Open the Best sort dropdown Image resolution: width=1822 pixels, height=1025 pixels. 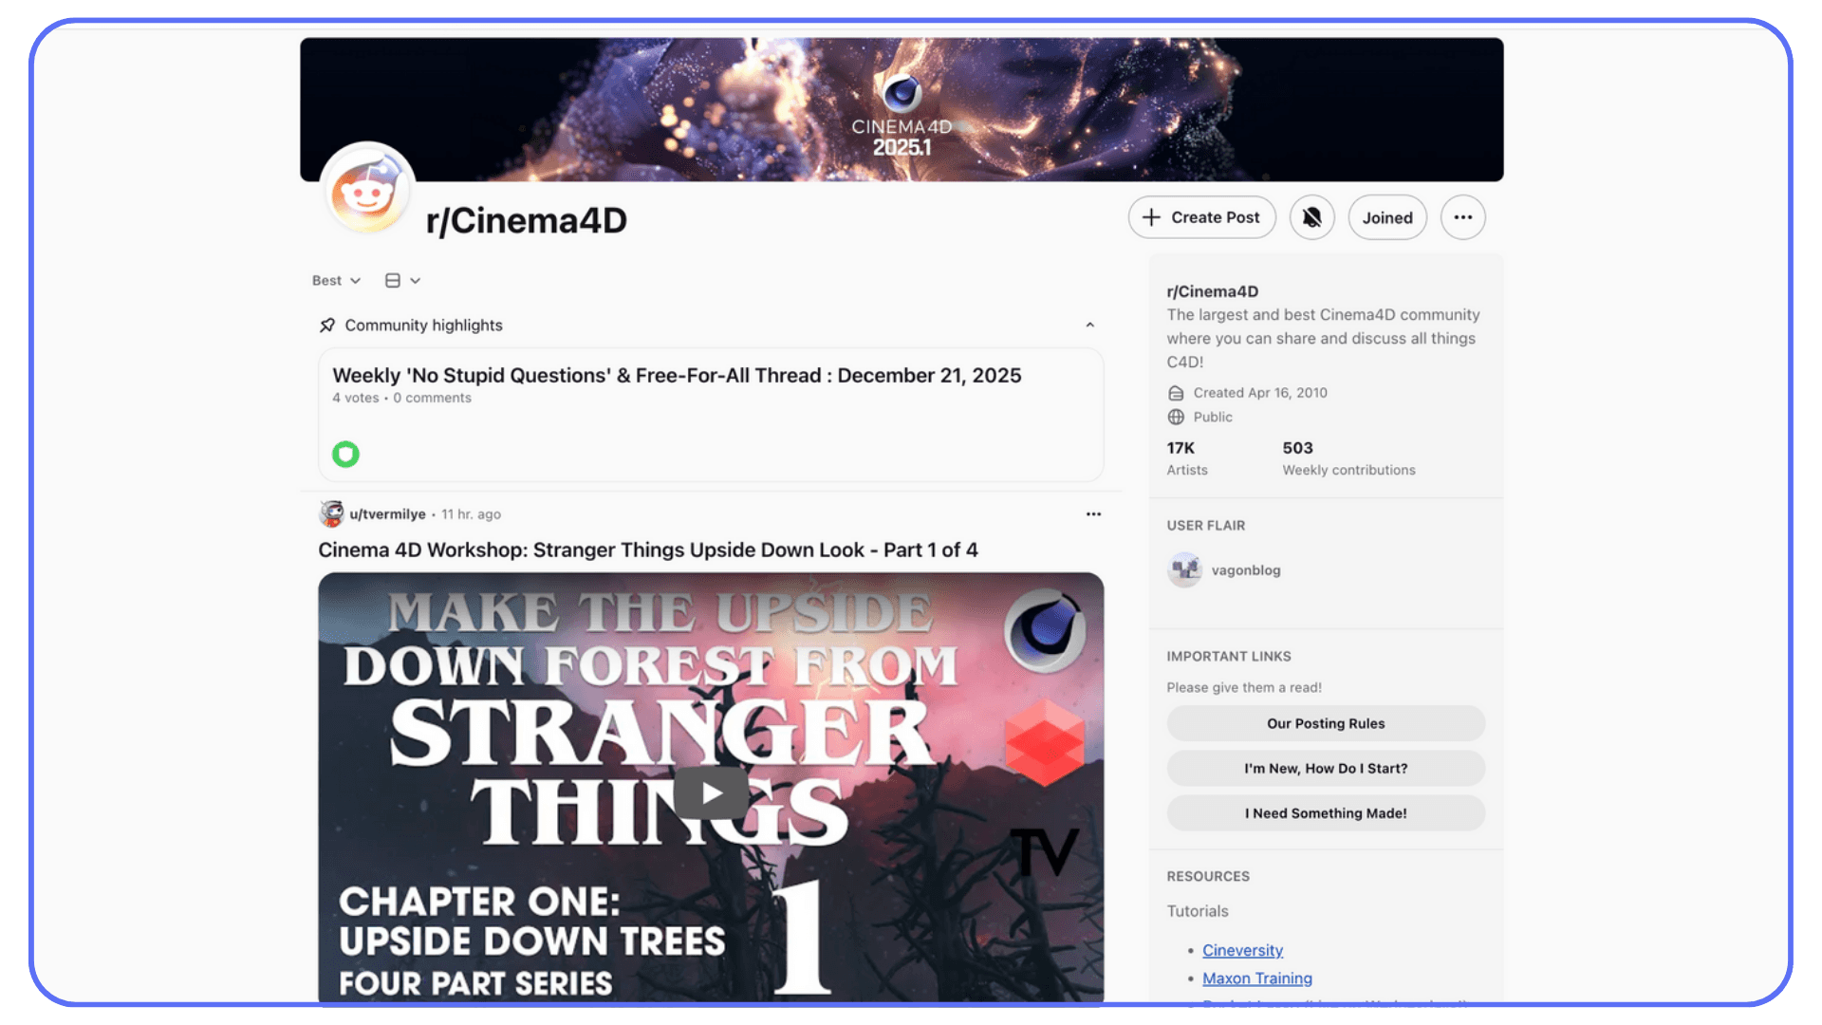click(336, 280)
